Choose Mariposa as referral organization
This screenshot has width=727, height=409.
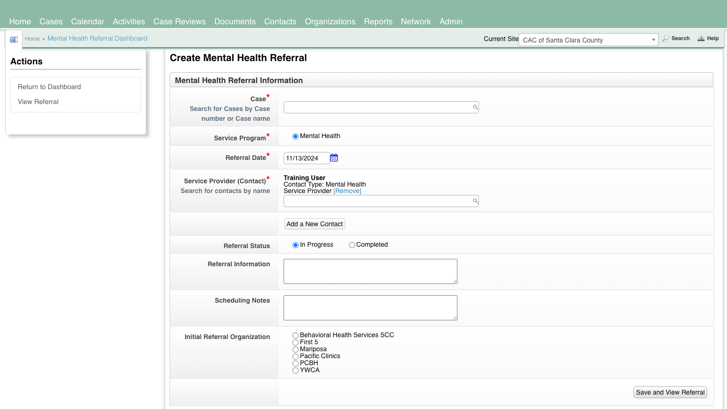(x=295, y=349)
